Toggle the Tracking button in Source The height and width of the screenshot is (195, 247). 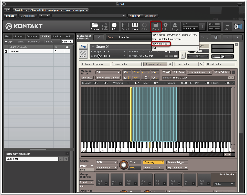153,162
